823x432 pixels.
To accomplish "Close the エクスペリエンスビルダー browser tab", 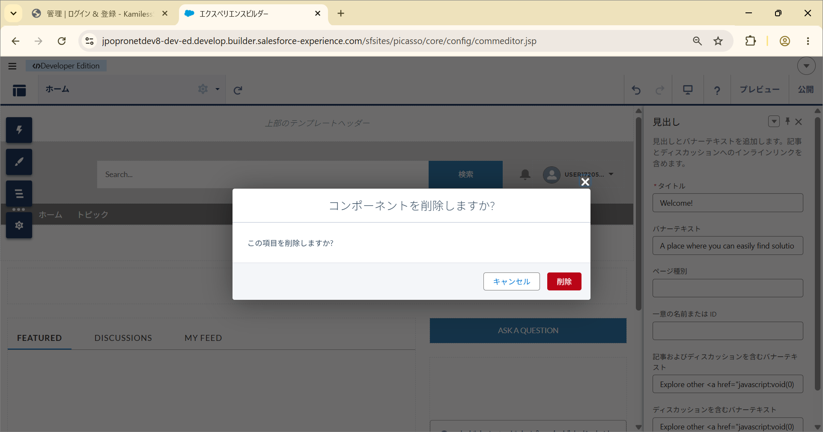I will (x=318, y=14).
